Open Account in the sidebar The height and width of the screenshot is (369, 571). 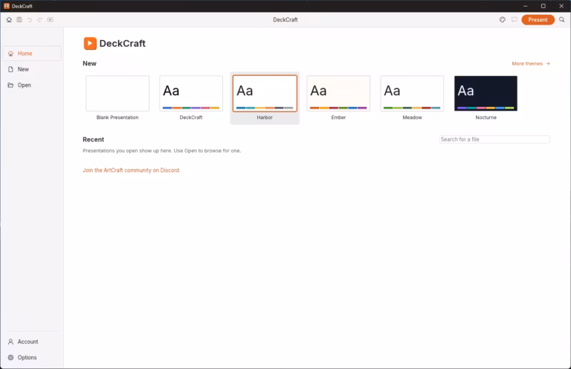pyautogui.click(x=32, y=341)
